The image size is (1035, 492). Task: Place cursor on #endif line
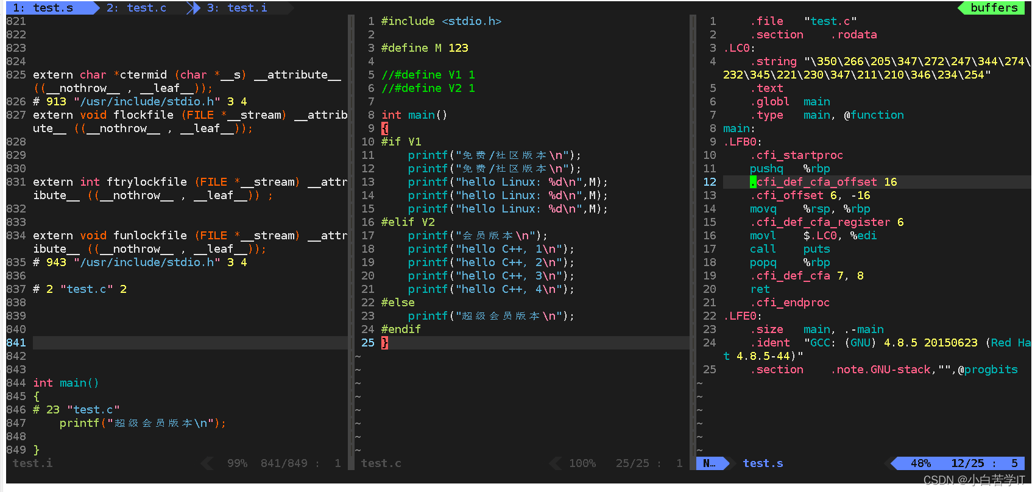401,329
